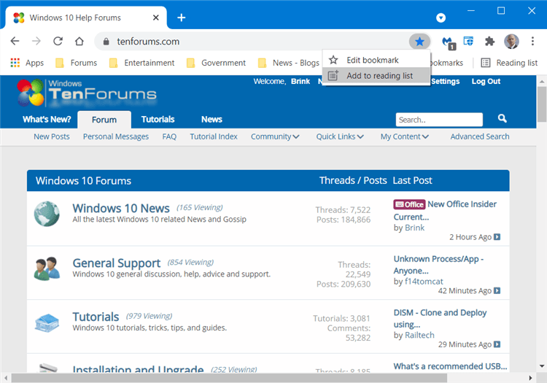Open the Brink author link under Office post
Screen dimensions: 547x383
pyautogui.click(x=414, y=228)
